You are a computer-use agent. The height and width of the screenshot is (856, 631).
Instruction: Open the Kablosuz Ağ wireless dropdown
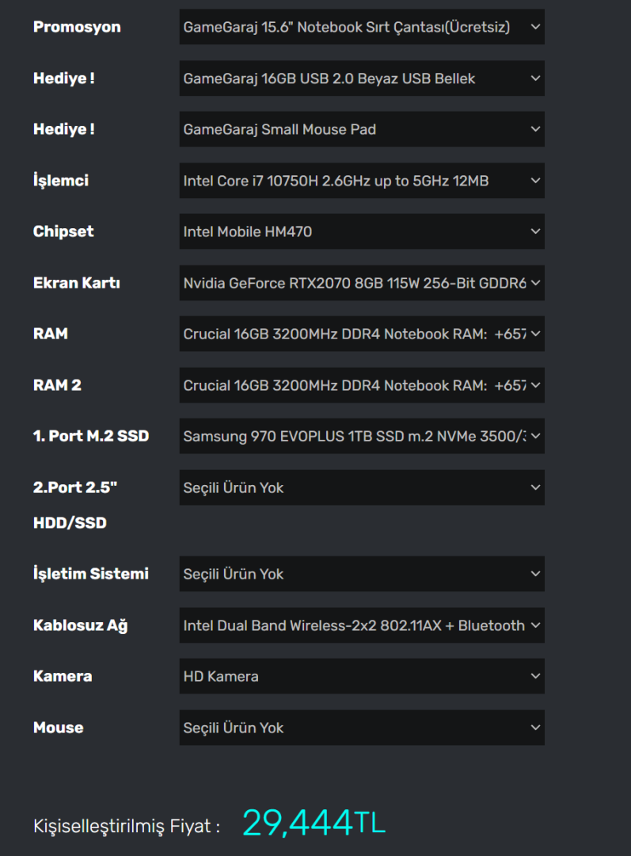click(x=361, y=625)
